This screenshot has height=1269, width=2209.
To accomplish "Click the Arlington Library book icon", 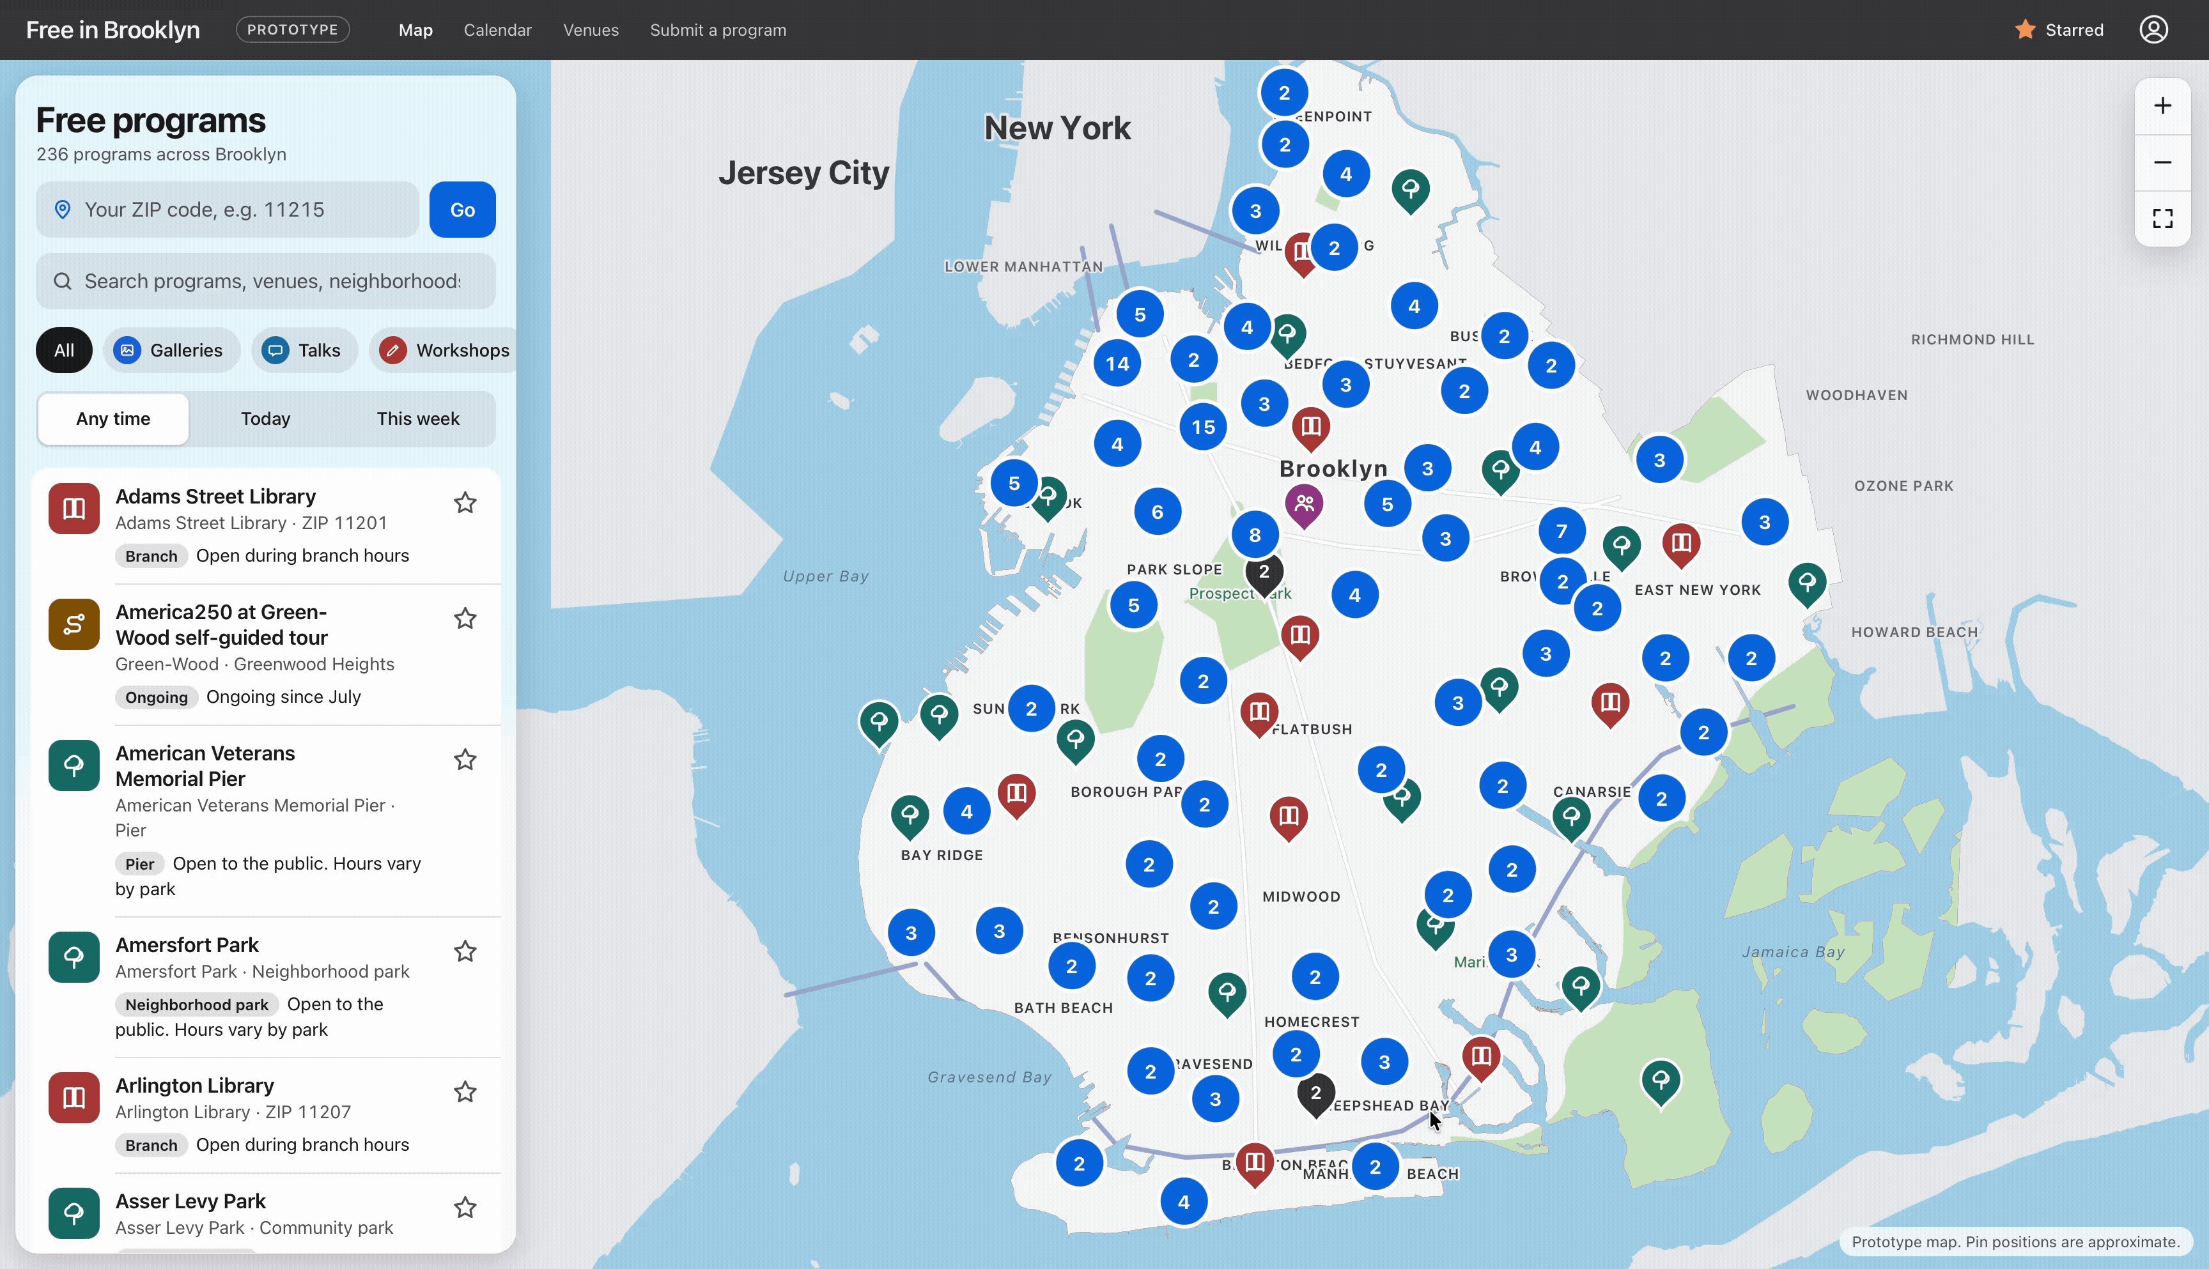I will coord(74,1097).
